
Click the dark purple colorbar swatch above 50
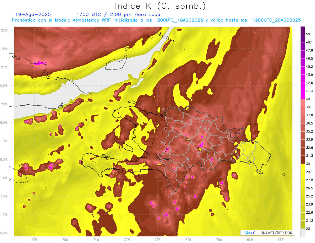pos(303,30)
